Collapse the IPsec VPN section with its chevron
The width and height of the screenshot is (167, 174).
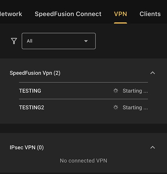click(153, 147)
